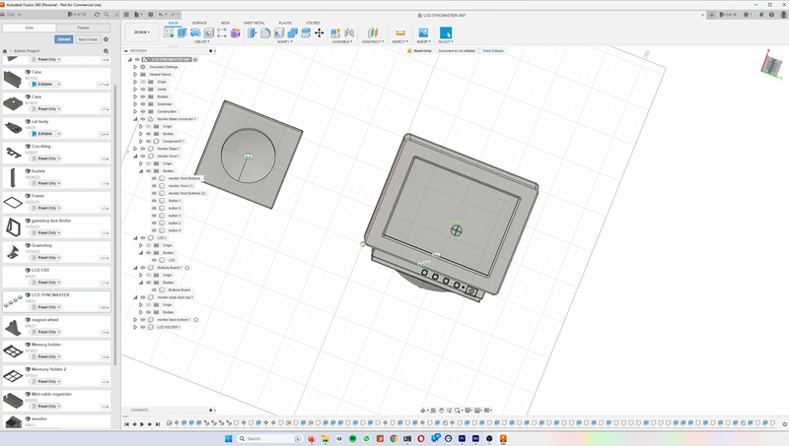The width and height of the screenshot is (789, 446).
Task: Click the New Folder button
Action: pyautogui.click(x=88, y=39)
